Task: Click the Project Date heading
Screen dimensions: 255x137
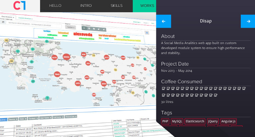Action: click(175, 64)
